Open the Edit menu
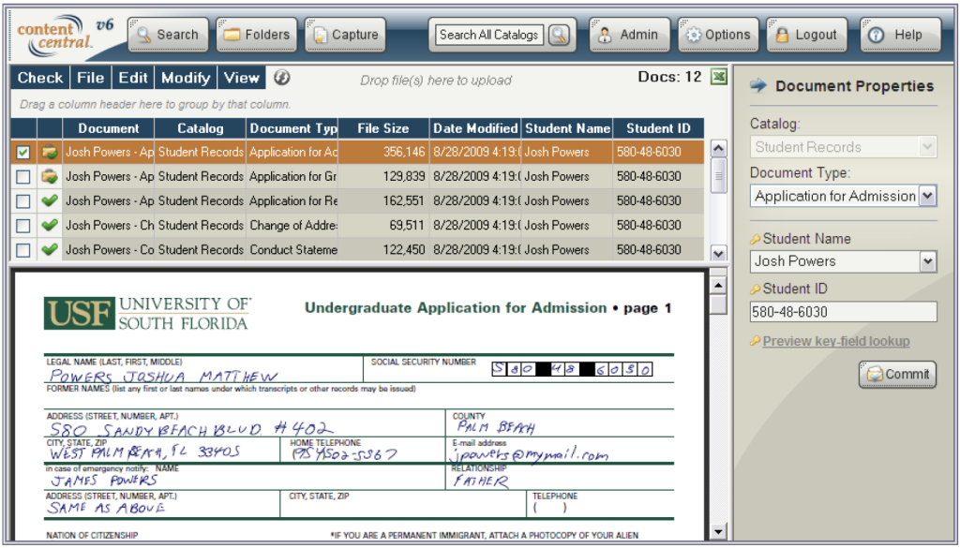The image size is (960, 548). [x=133, y=78]
